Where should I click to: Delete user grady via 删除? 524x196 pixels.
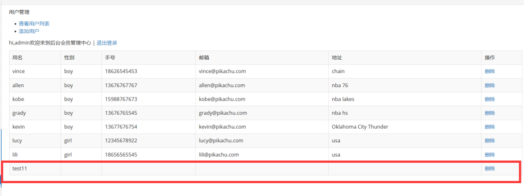(490, 113)
